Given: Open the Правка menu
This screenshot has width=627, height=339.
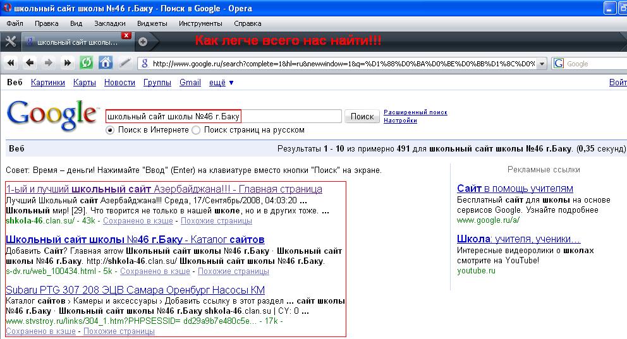Looking at the screenshot, I should pos(46,23).
